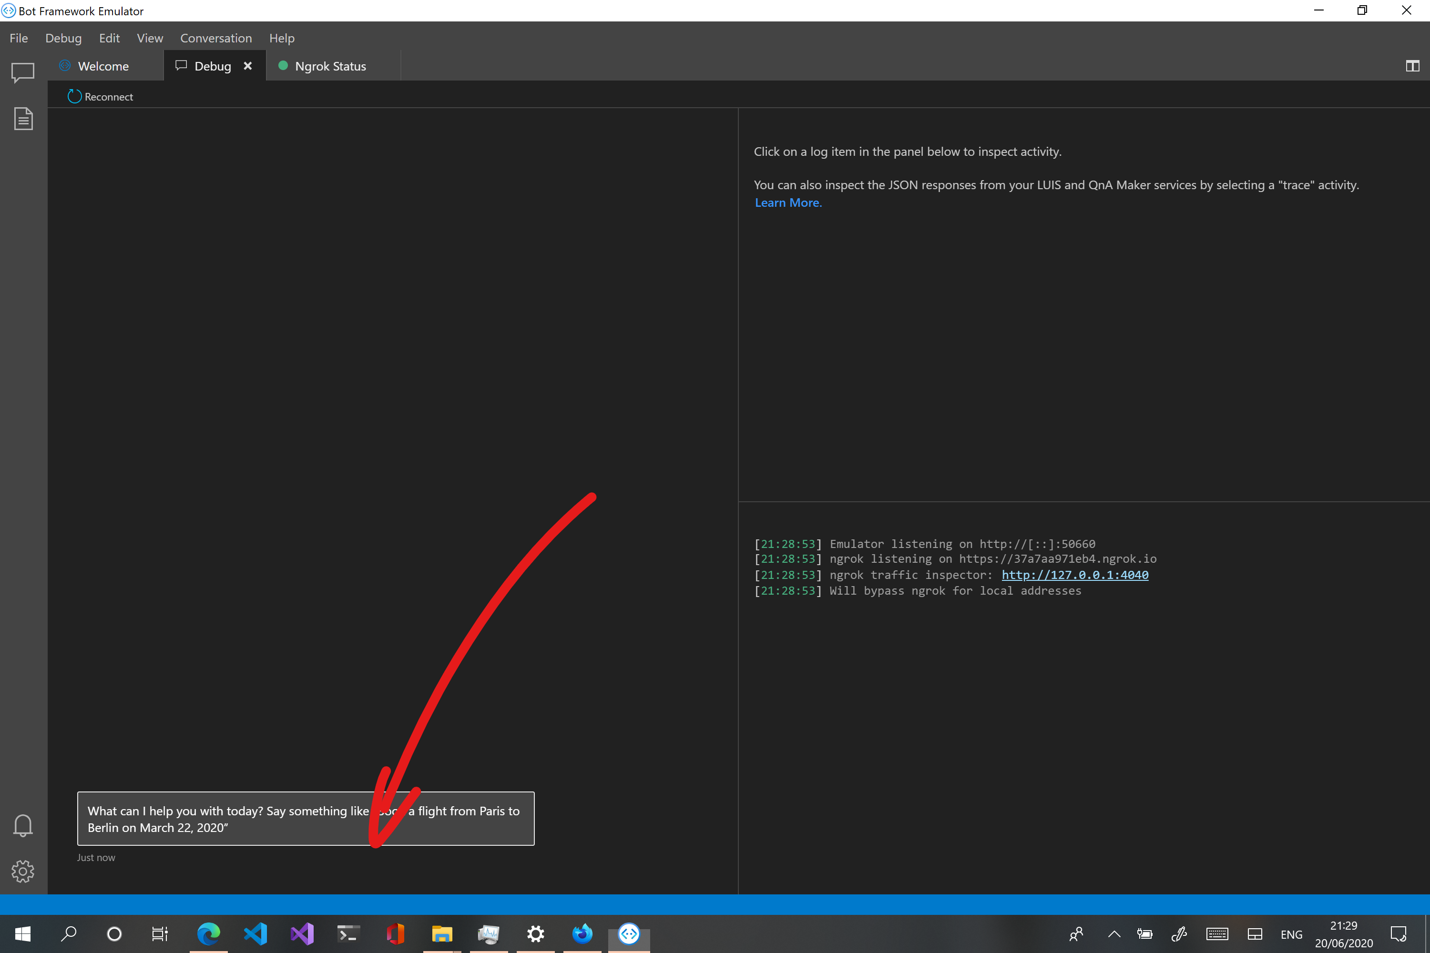
Task: Open the notifications bell in the sidebar
Action: (22, 825)
